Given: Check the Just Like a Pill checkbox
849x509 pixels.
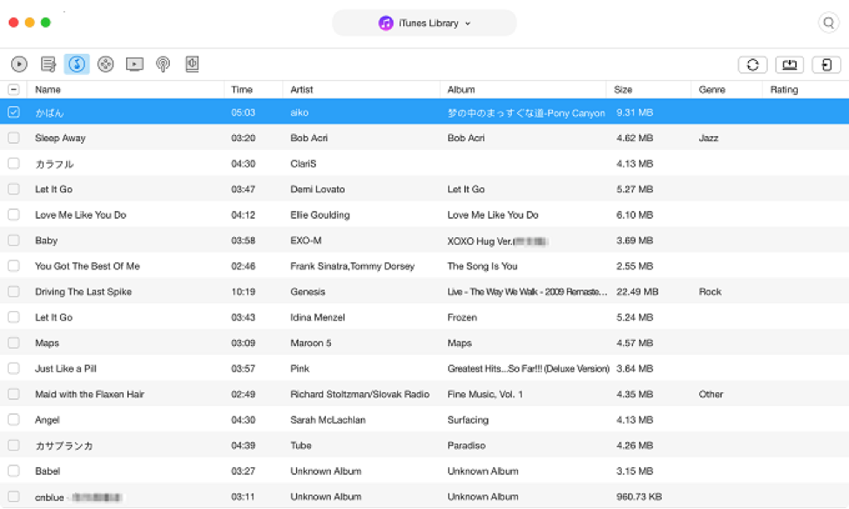Looking at the screenshot, I should point(14,369).
